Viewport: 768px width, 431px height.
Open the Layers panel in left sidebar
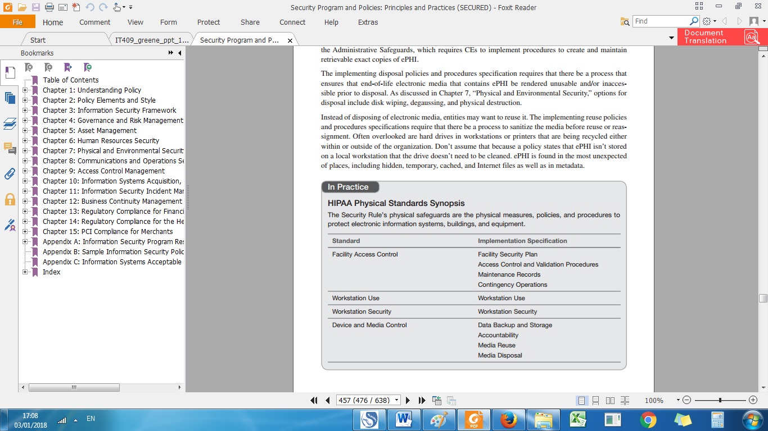[10, 123]
